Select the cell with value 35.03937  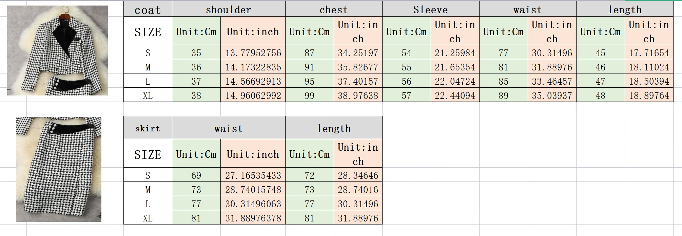point(552,95)
